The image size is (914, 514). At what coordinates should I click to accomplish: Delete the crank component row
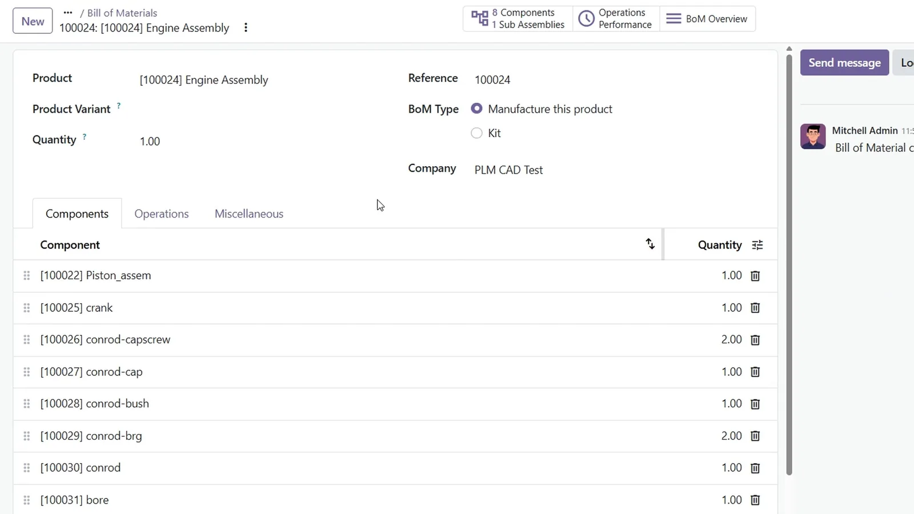click(755, 308)
